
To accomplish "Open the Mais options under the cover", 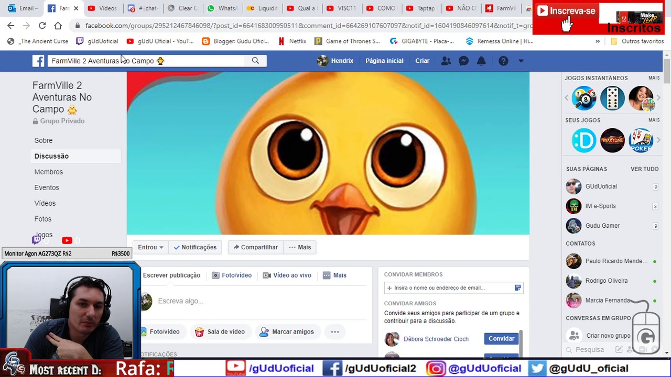I will pyautogui.click(x=300, y=247).
